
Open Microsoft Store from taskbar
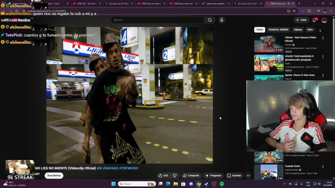tap(183, 184)
